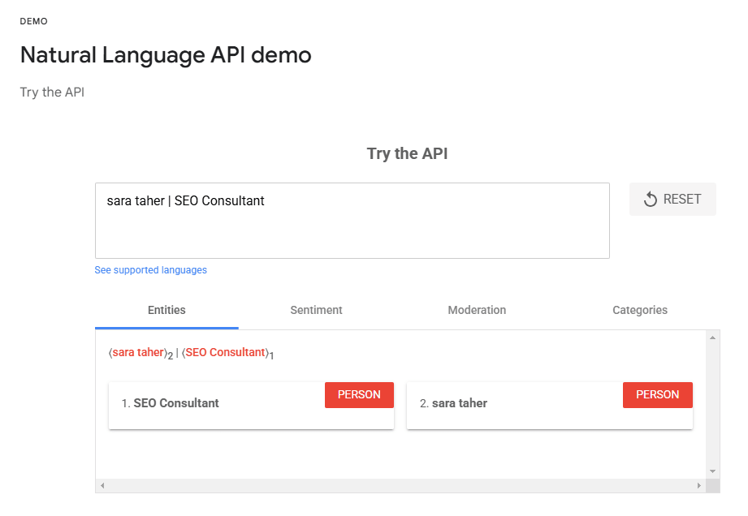Click the PERSON badge on SEO Consultant card
Image resolution: width=748 pixels, height=516 pixels.
pos(359,394)
